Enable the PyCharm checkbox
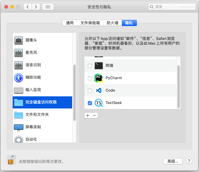 (90, 78)
